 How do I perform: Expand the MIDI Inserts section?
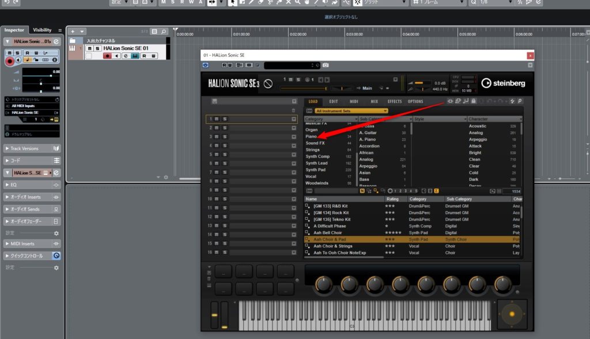tap(7, 244)
